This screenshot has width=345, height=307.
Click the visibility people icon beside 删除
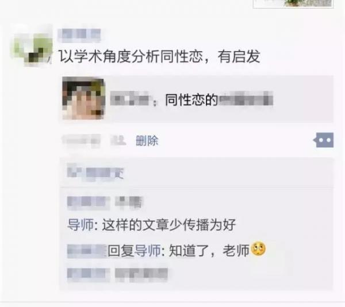click(x=118, y=140)
